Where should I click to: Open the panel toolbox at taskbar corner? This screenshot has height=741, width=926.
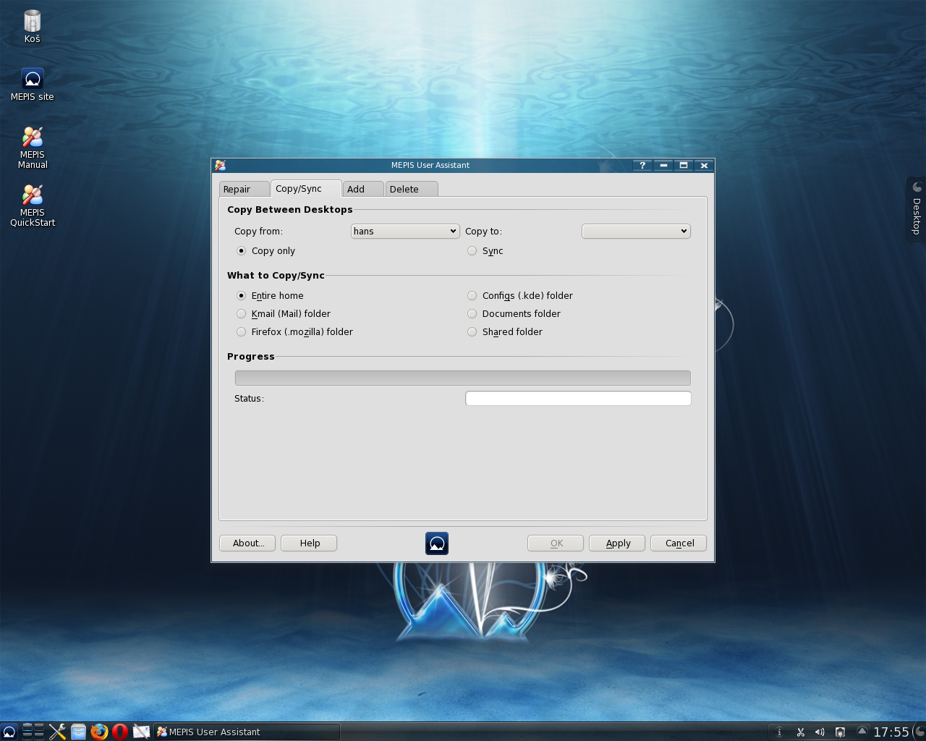919,732
